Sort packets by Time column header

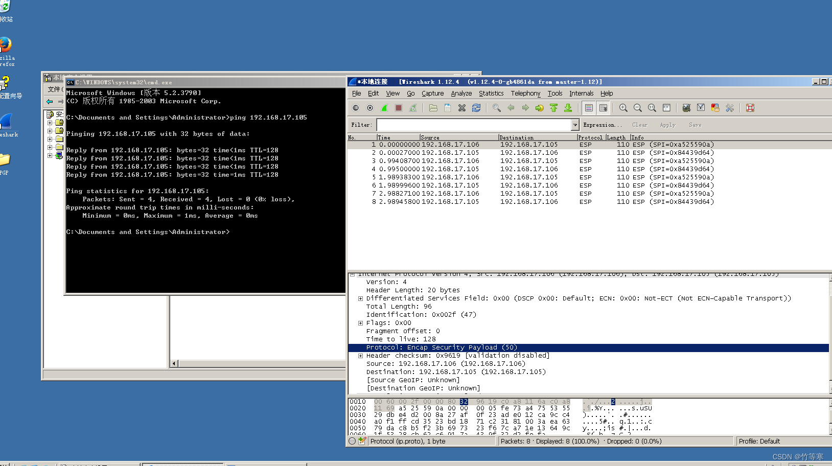398,137
